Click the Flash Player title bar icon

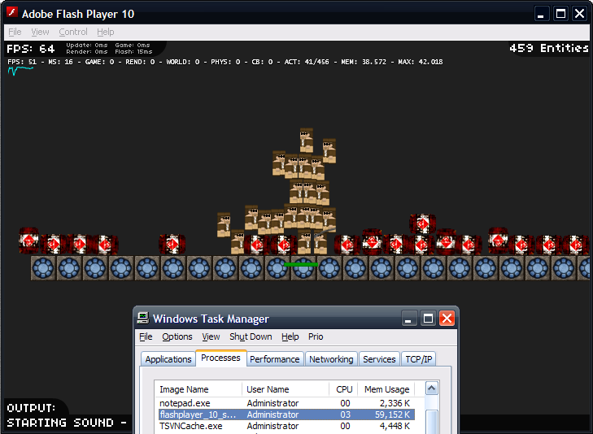point(11,14)
